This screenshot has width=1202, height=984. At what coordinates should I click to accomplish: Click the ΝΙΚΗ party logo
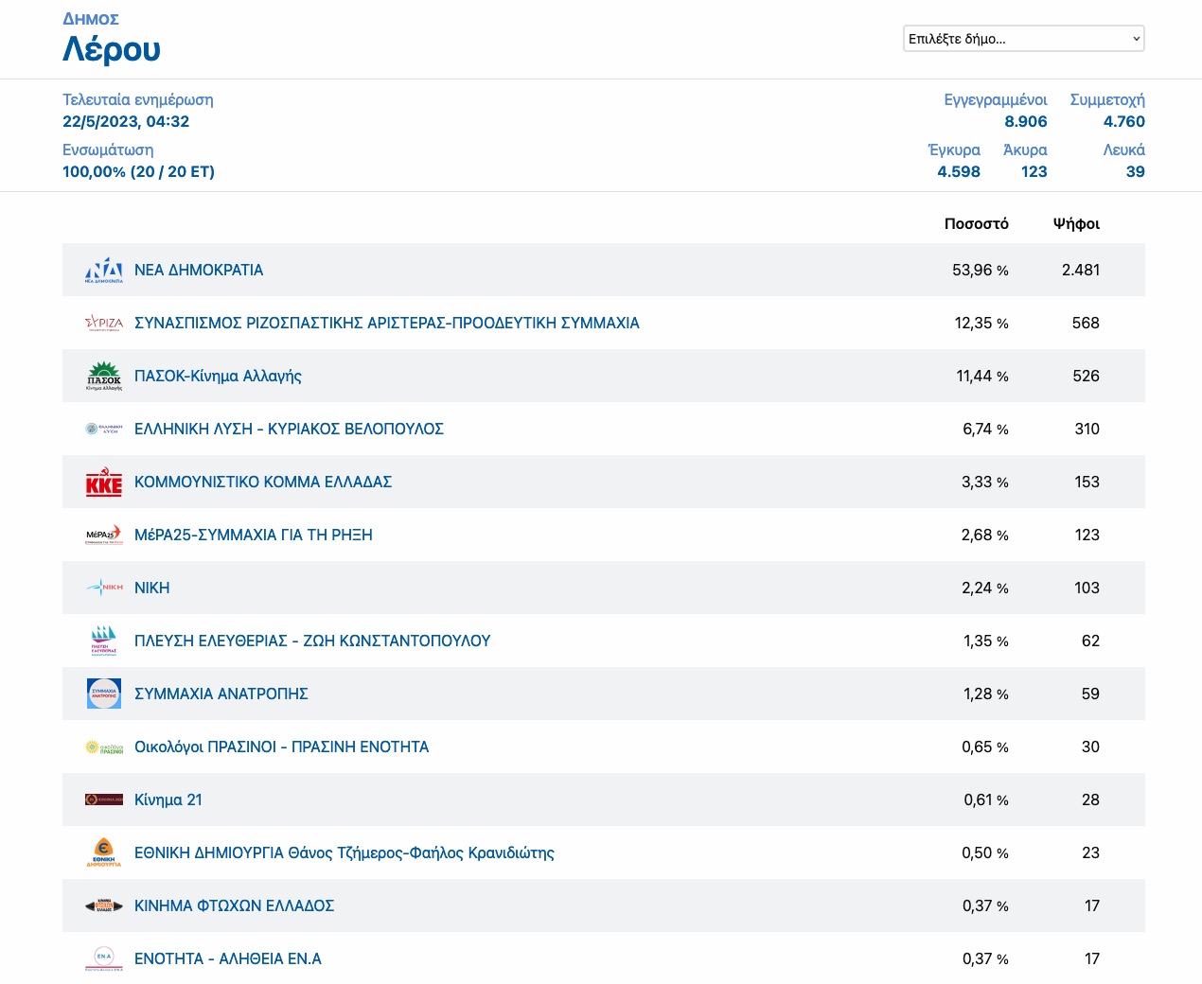point(104,588)
